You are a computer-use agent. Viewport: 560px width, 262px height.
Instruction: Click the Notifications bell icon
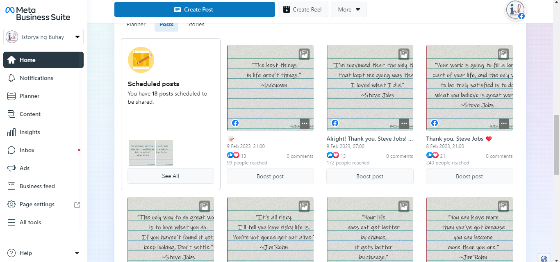[x=11, y=78]
